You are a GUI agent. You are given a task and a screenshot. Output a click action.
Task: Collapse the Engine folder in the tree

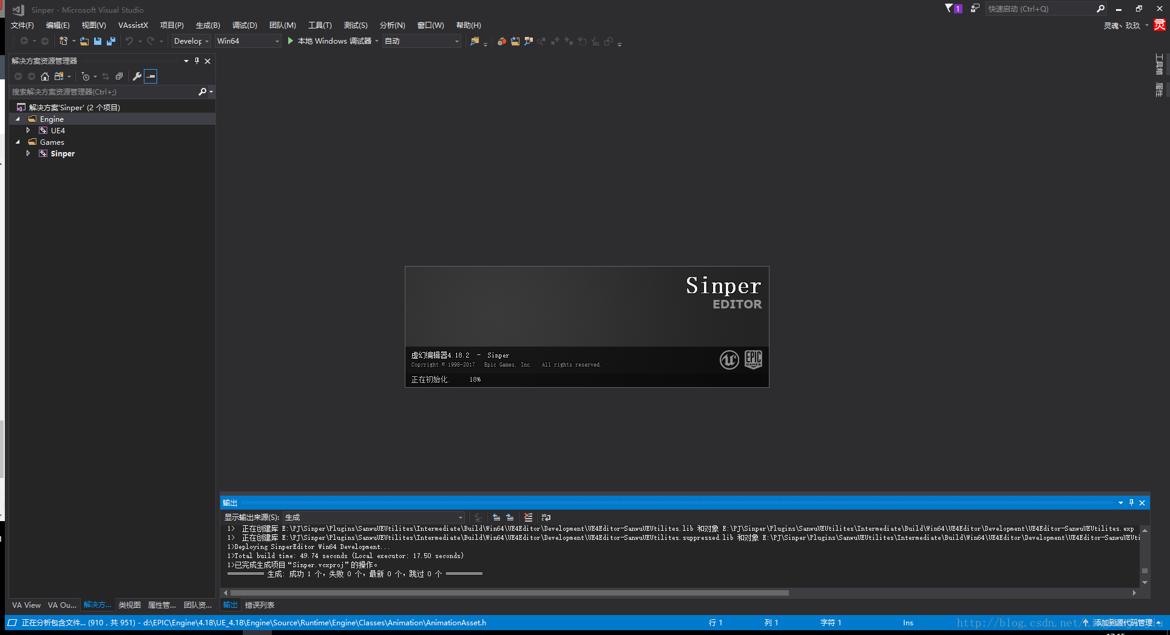pyautogui.click(x=18, y=119)
